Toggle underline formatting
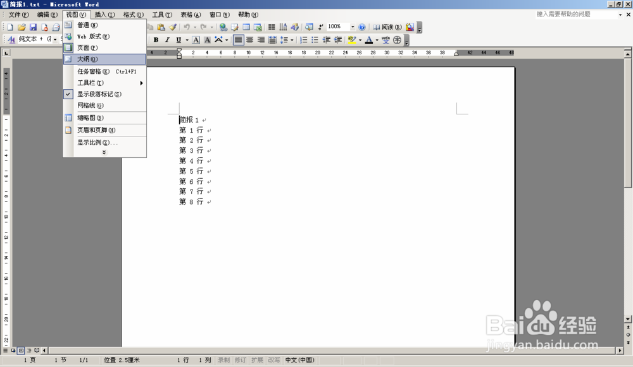633x367 pixels. [x=179, y=40]
